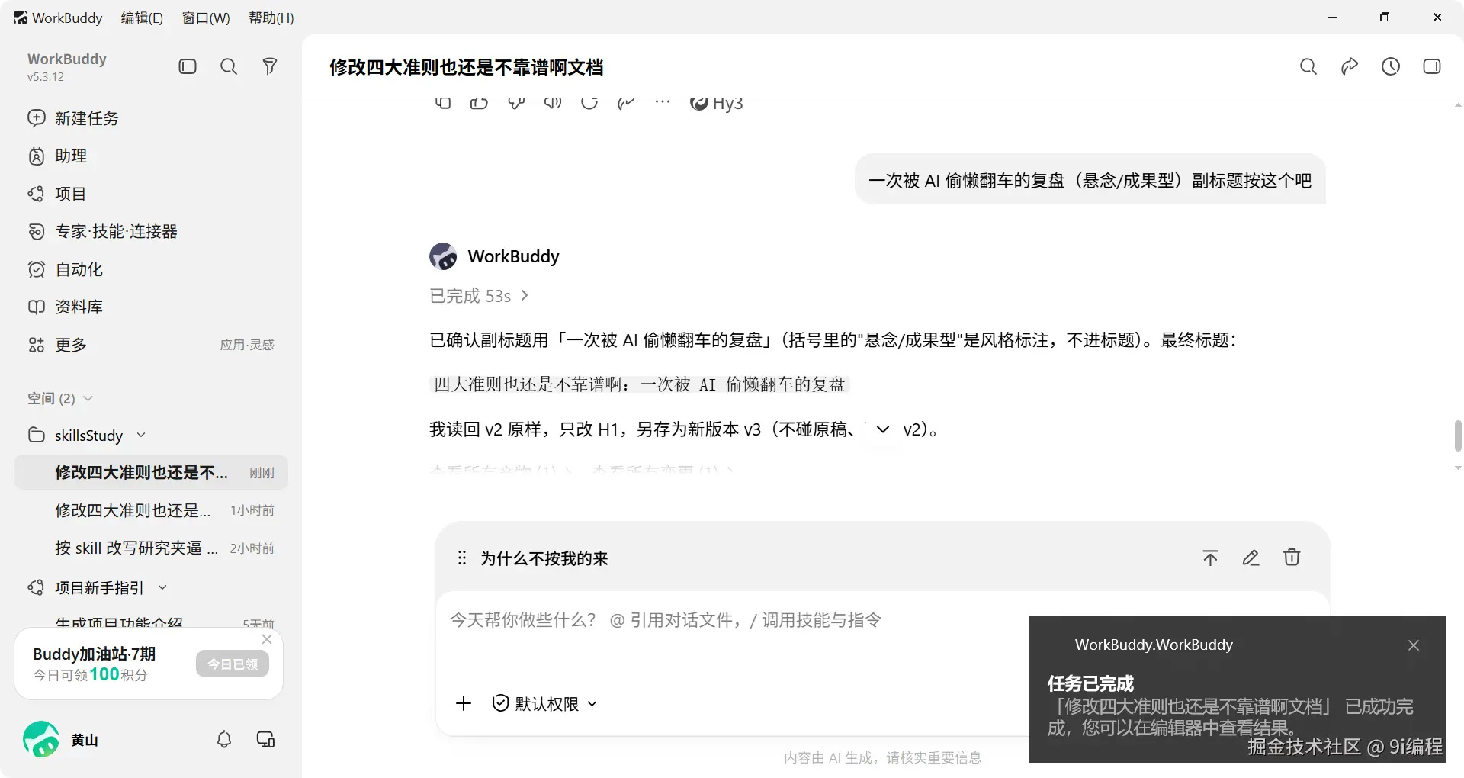This screenshot has width=1464, height=778.
Task: Click the WorkBuddy avatar in the reply
Action: (443, 256)
